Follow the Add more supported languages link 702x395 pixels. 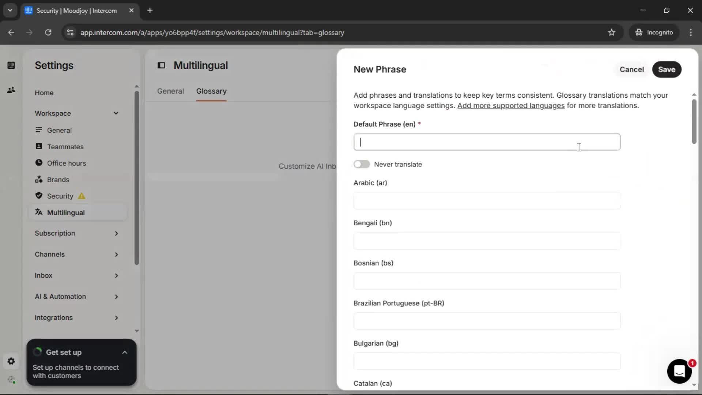click(x=511, y=106)
